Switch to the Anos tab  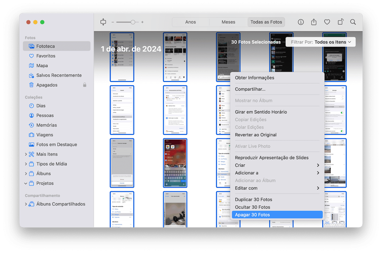tap(190, 22)
